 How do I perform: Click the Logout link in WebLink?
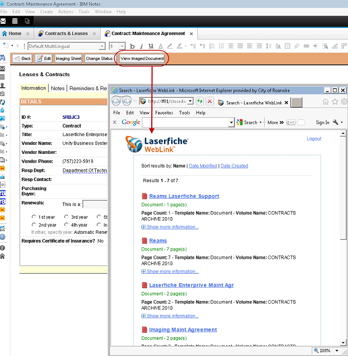314,139
